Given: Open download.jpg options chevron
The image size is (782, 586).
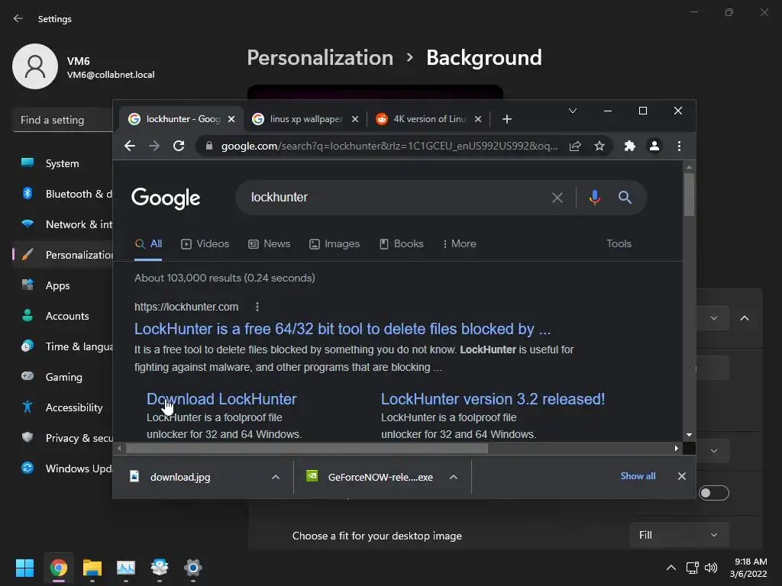Looking at the screenshot, I should pos(275,477).
